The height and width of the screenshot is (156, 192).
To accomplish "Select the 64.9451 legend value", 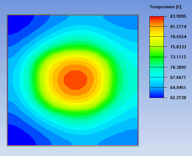I will 178,87.
